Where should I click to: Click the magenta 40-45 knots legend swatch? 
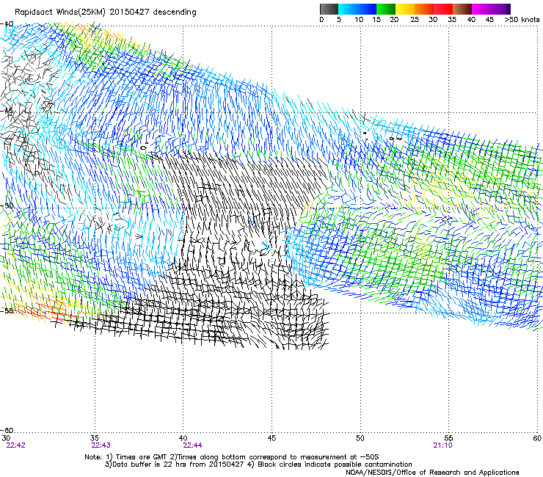(x=481, y=9)
